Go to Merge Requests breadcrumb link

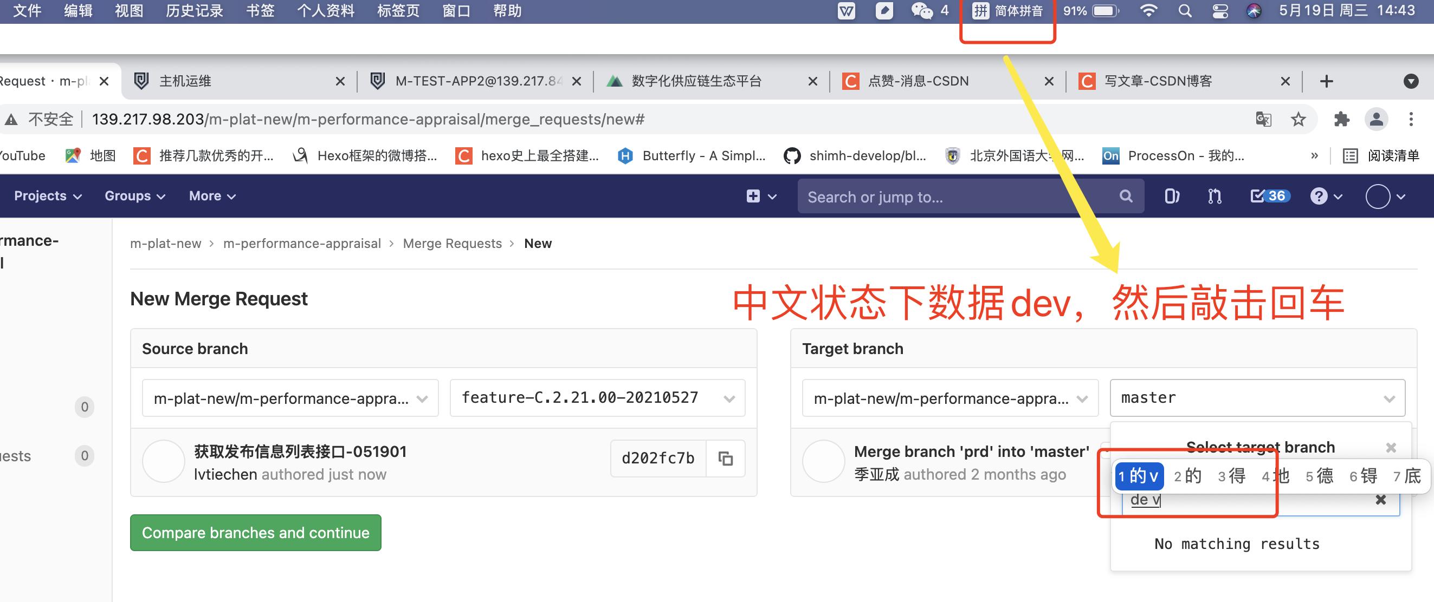tap(452, 244)
